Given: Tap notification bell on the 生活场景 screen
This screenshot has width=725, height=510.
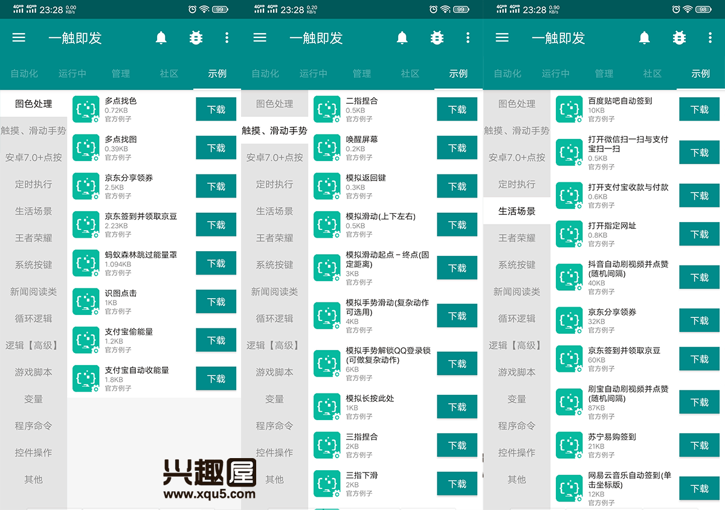Looking at the screenshot, I should (645, 37).
